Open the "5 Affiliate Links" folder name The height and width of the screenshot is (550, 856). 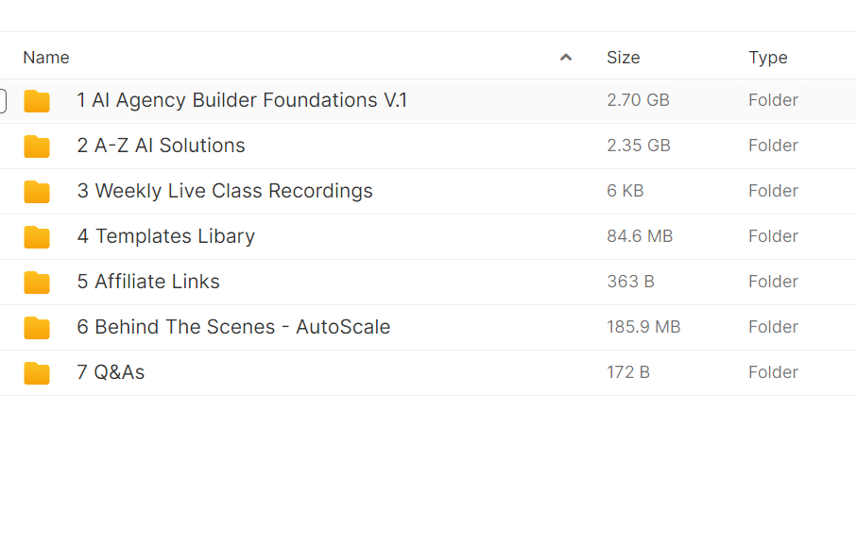(148, 282)
